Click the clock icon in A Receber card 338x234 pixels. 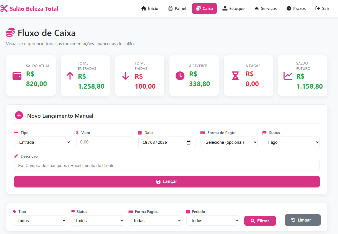click(180, 76)
